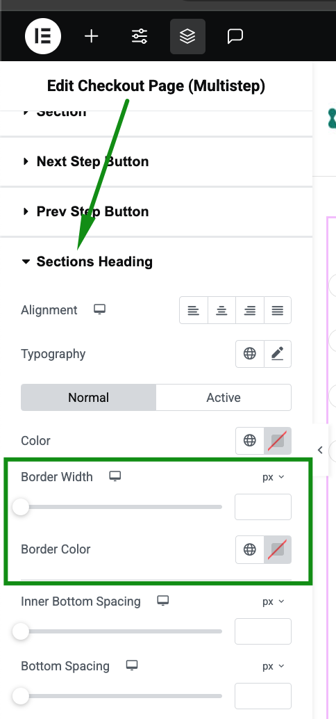Open Site Settings sliders icon
The image size is (336, 719).
point(140,36)
